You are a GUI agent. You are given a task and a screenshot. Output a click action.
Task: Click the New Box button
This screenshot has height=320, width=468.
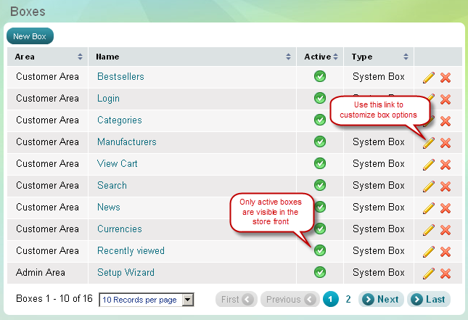click(x=30, y=36)
